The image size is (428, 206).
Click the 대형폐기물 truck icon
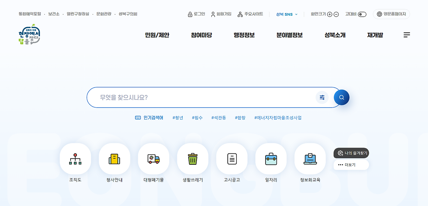153,158
